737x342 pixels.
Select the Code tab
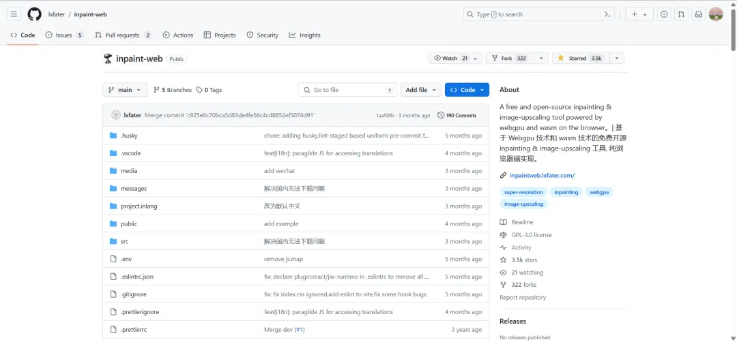(x=23, y=35)
